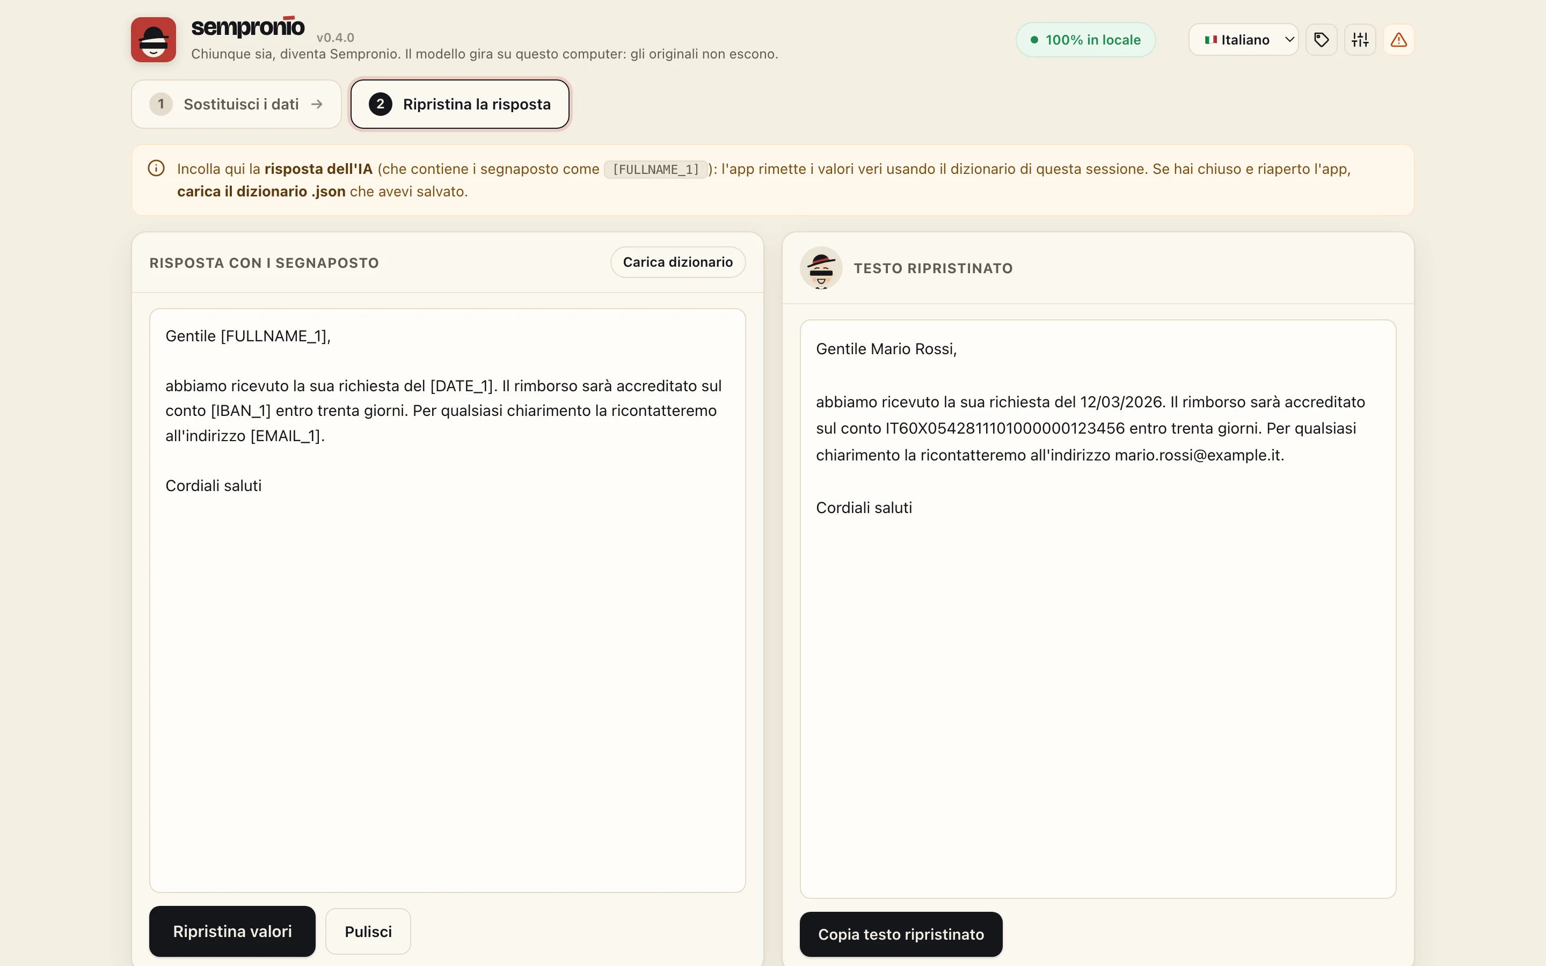Click the Sempronio red app logo
Image resolution: width=1546 pixels, height=966 pixels.
tap(154, 40)
